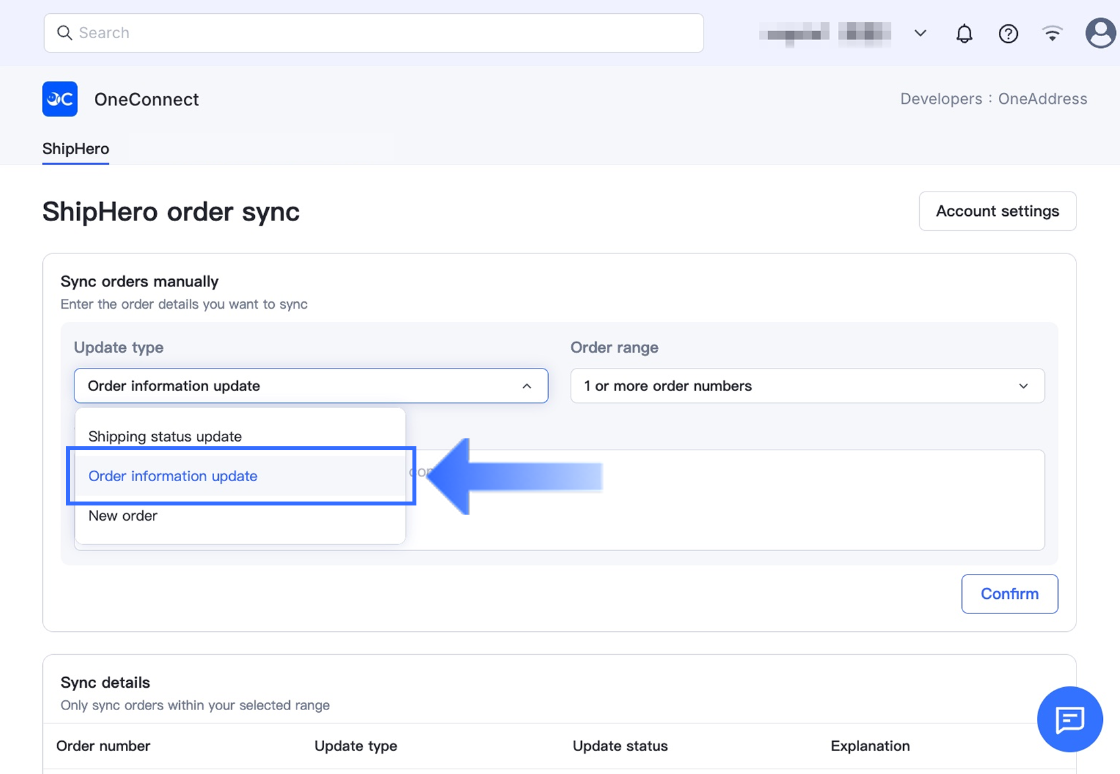Open the help question mark icon
The image size is (1120, 774).
(1008, 34)
